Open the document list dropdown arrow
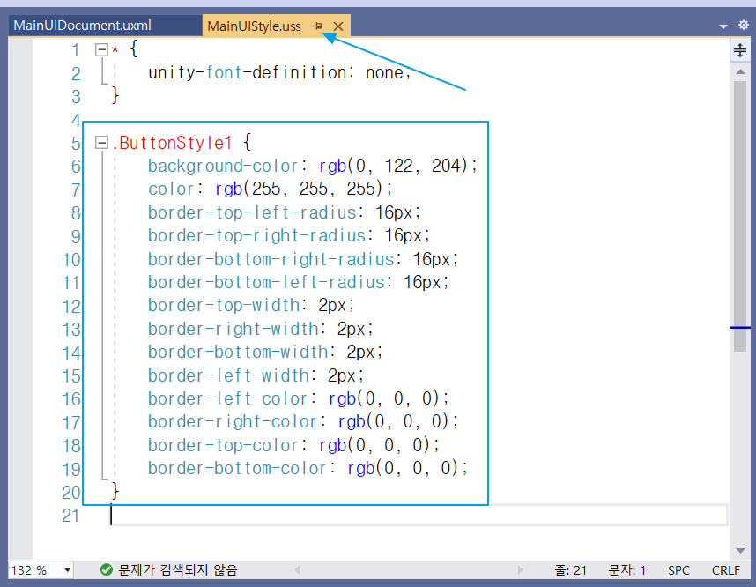 point(723,26)
